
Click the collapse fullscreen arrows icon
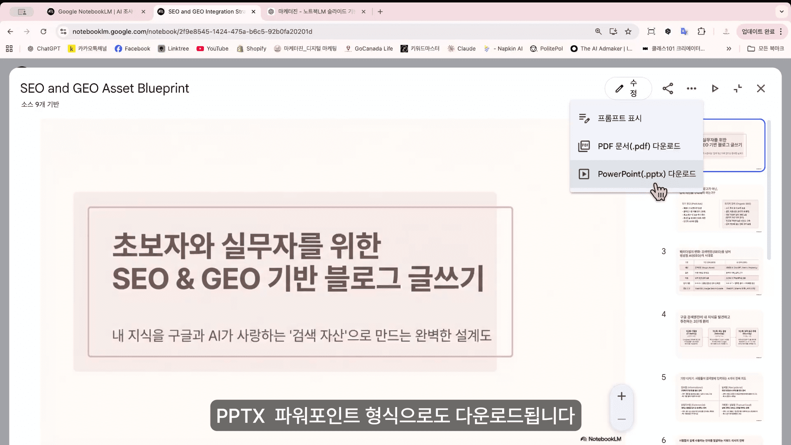738,89
